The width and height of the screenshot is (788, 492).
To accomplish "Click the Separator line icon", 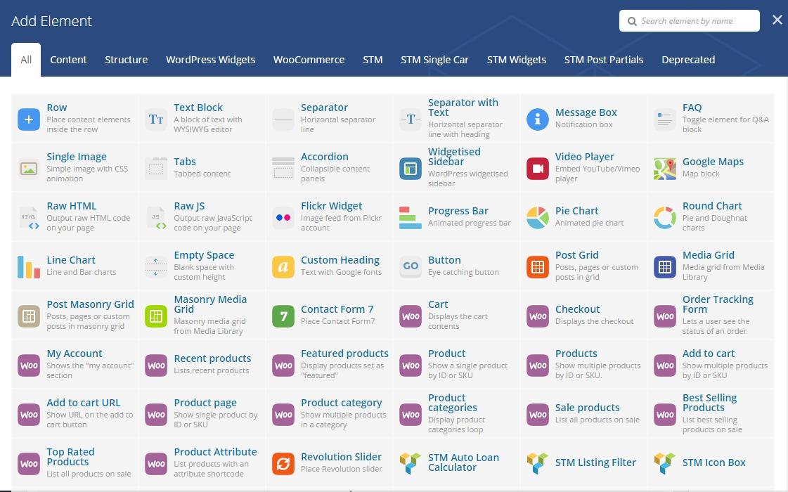I will pyautogui.click(x=283, y=119).
